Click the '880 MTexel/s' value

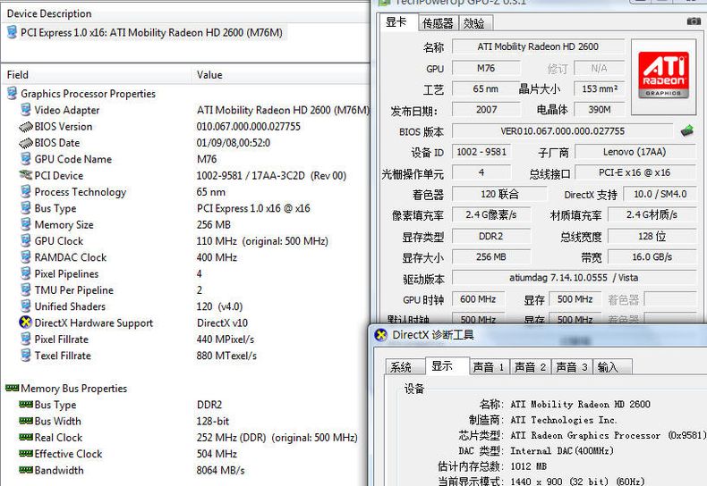226,356
